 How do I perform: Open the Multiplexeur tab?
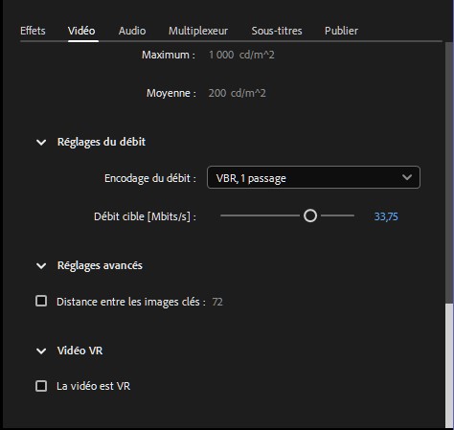point(198,31)
